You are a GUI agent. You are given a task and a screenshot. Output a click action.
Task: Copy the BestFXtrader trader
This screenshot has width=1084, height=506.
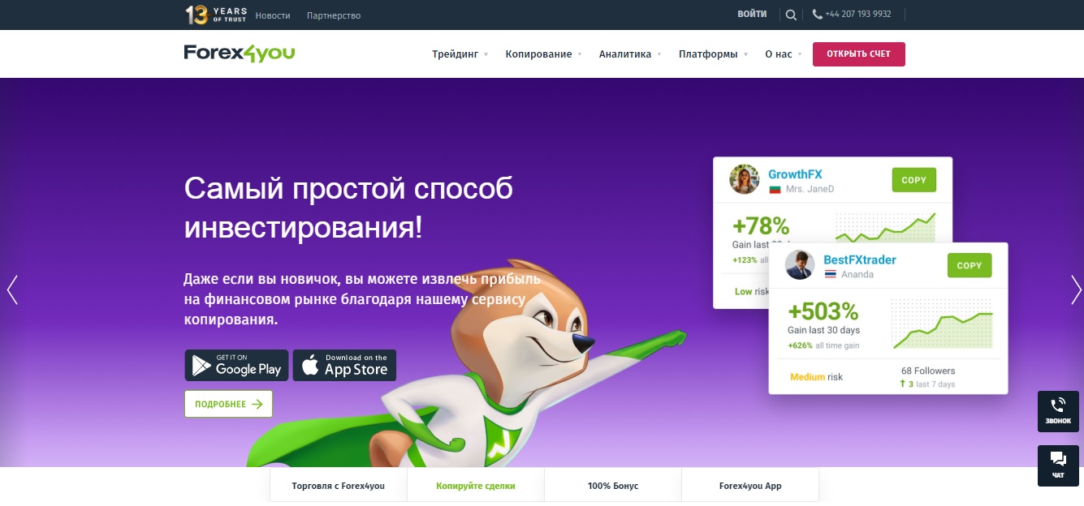tap(970, 265)
